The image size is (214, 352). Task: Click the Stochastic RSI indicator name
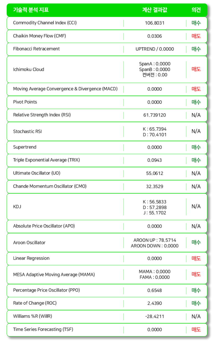[x=27, y=131]
